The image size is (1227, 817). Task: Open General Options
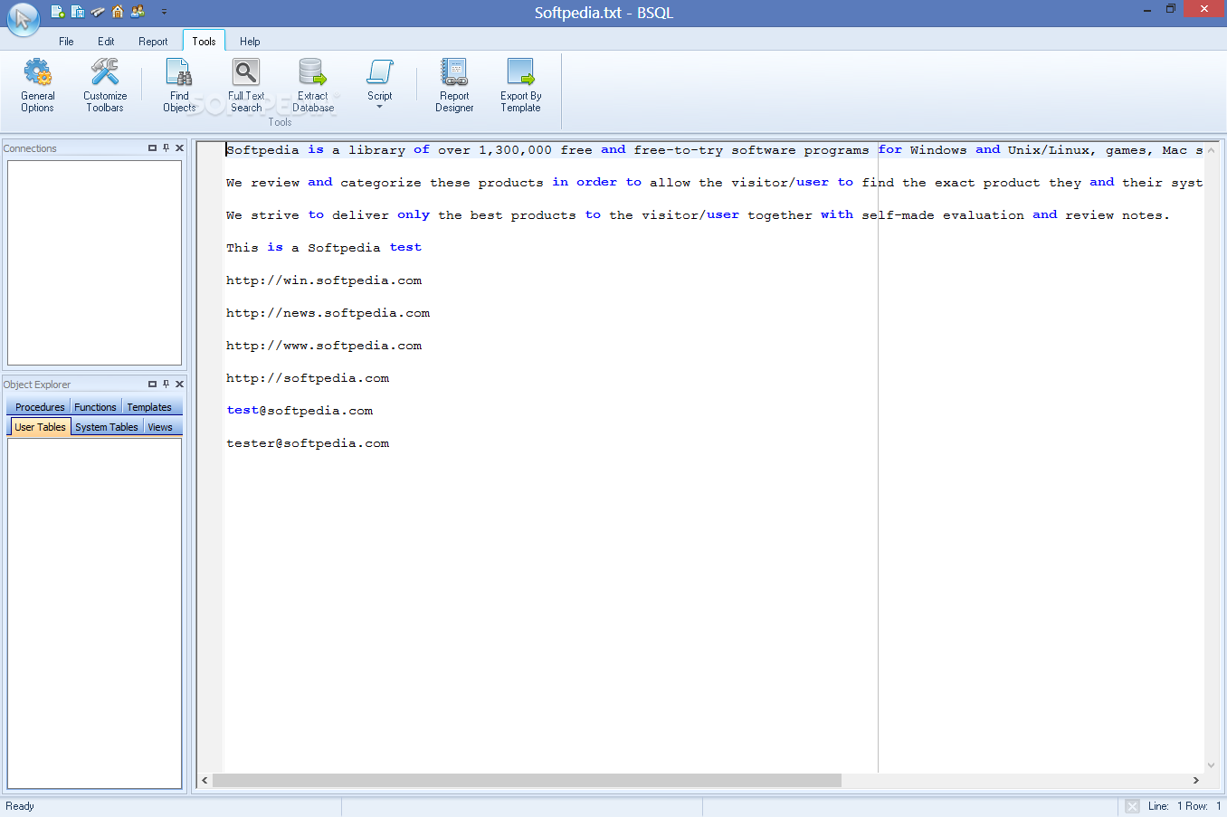pos(38,85)
